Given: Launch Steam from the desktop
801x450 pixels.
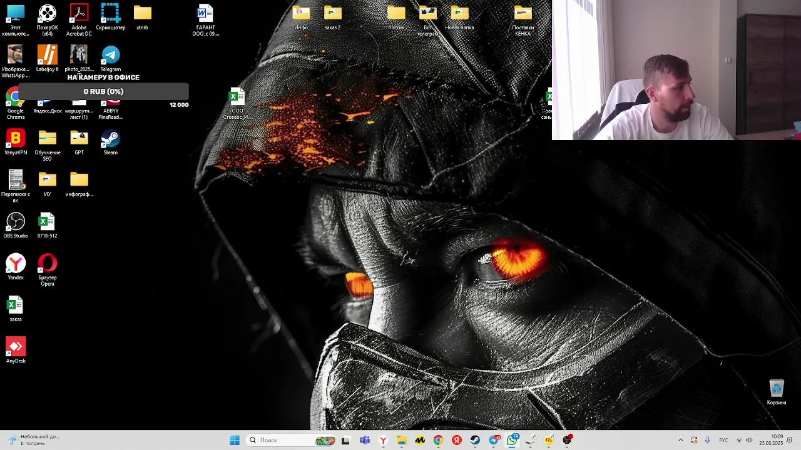Looking at the screenshot, I should point(111,142).
